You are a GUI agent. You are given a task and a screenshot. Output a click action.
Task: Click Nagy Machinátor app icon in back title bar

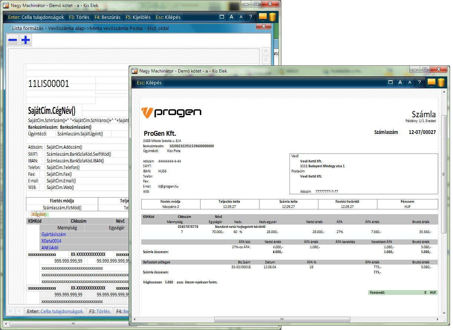pos(6,6)
